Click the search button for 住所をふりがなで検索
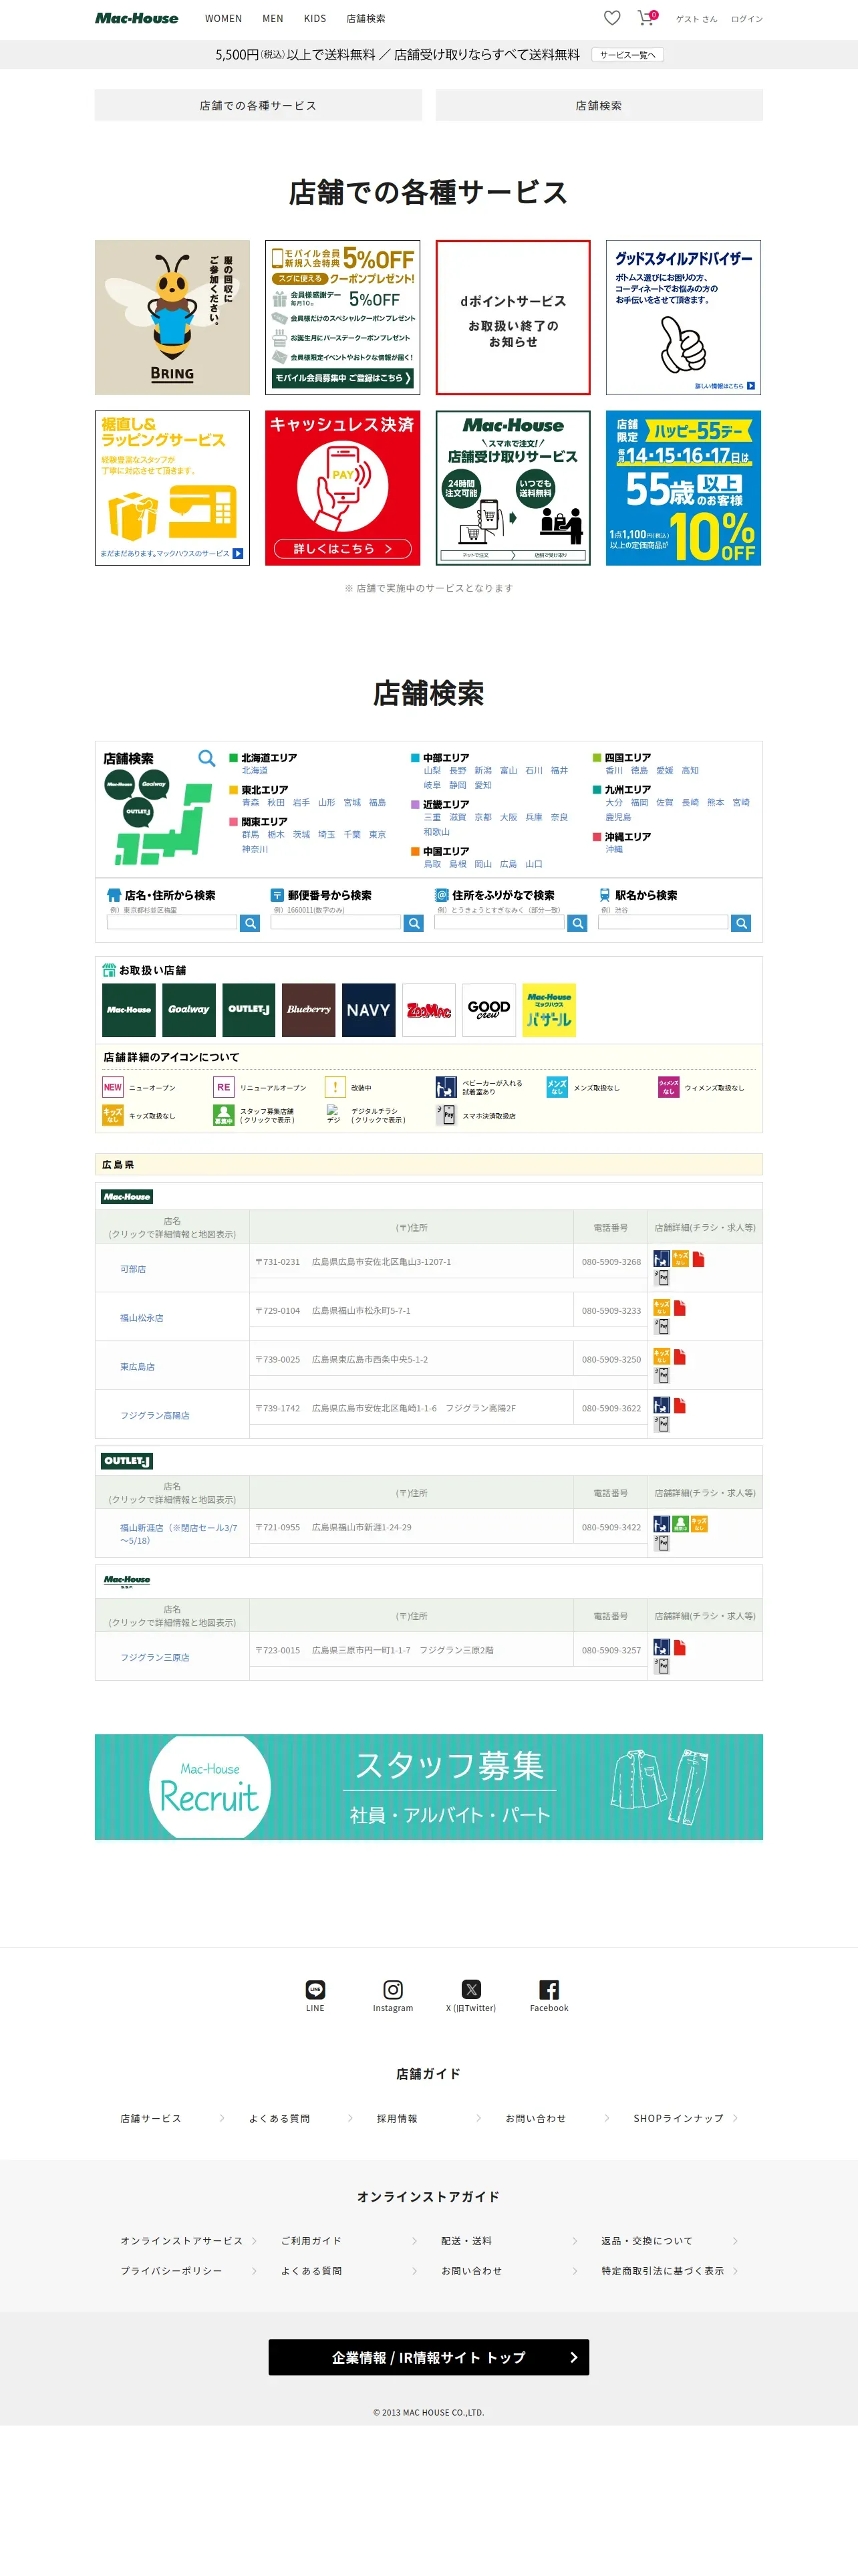 [x=577, y=923]
